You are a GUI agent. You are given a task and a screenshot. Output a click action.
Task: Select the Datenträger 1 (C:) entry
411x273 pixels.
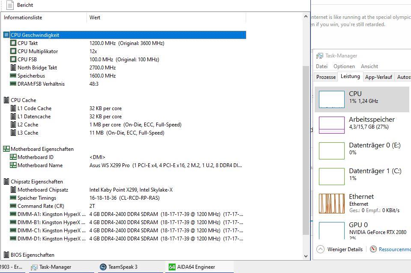click(362, 177)
